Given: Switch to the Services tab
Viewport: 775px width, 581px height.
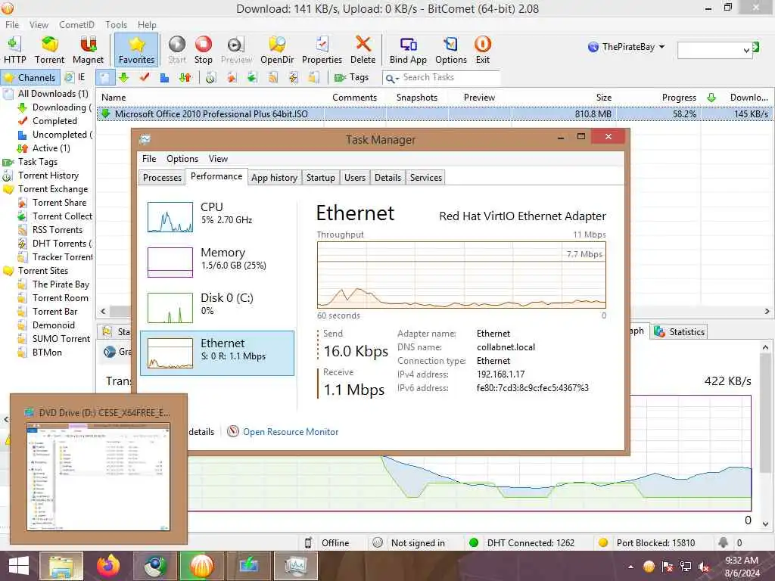Looking at the screenshot, I should 425,177.
